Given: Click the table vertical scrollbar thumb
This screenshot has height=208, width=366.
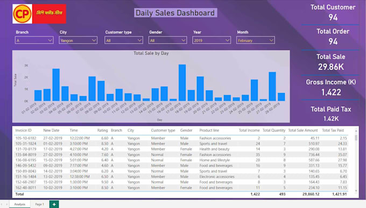Looking at the screenshot, I should (356, 138).
